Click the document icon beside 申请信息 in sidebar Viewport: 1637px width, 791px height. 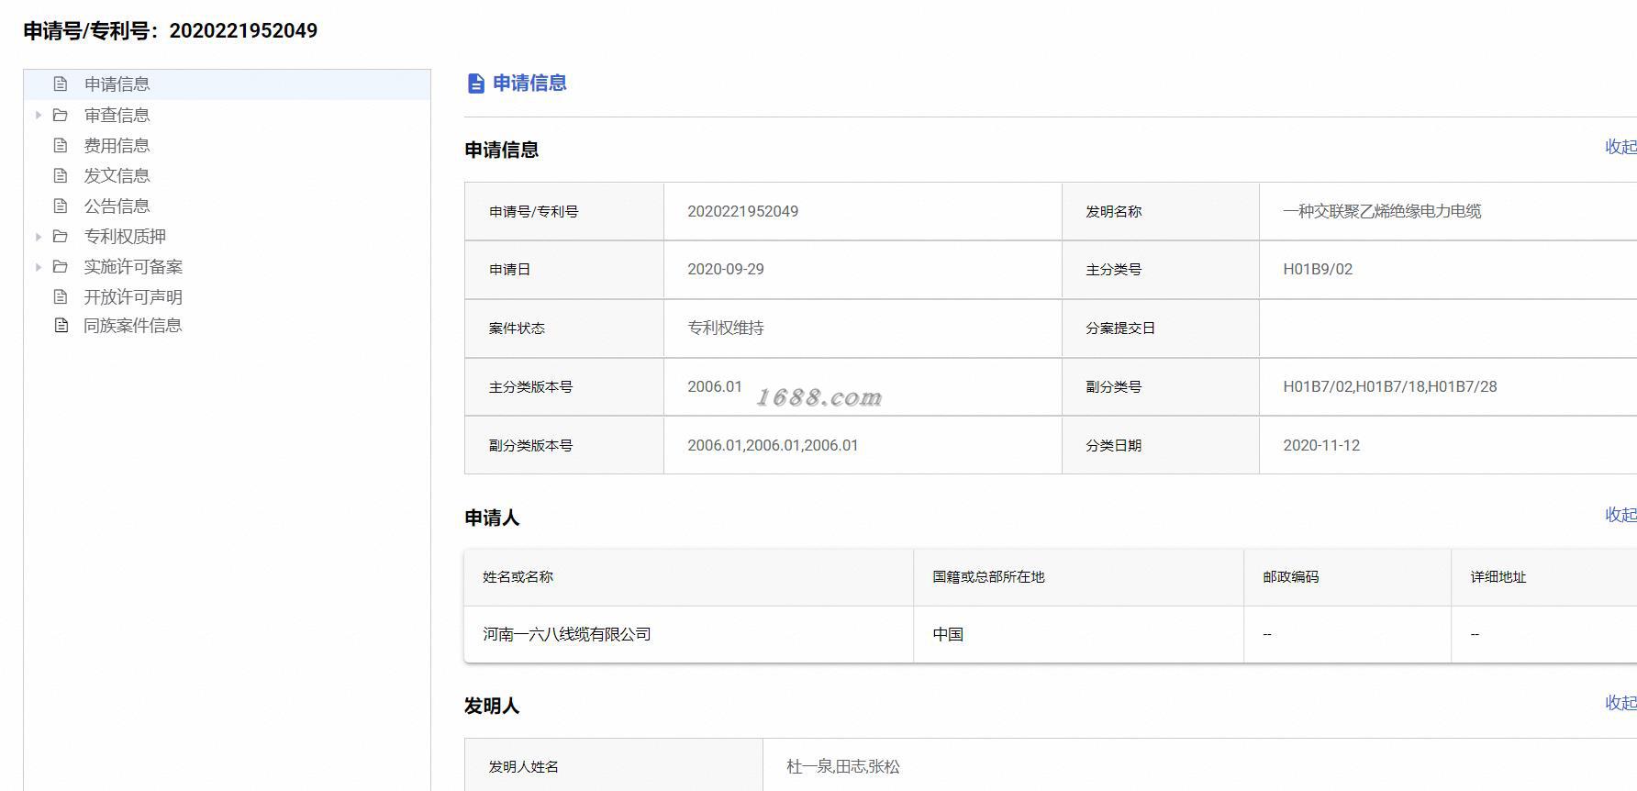pyautogui.click(x=61, y=84)
